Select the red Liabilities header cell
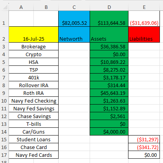The image size is (163, 163). click(144, 34)
